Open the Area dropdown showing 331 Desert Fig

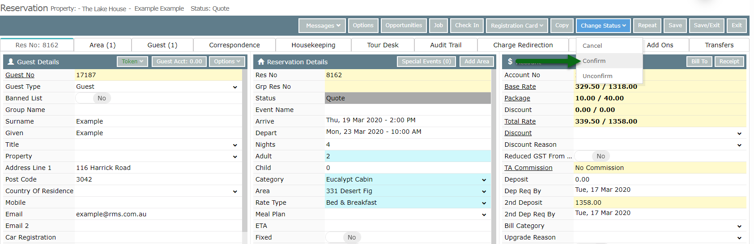pyautogui.click(x=484, y=191)
